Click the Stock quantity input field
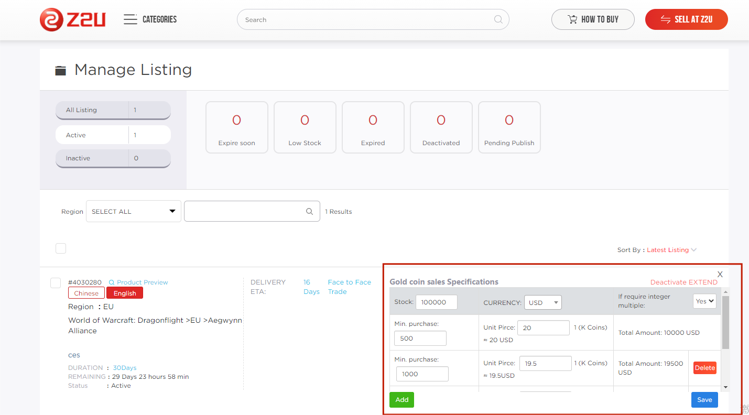 (x=436, y=302)
